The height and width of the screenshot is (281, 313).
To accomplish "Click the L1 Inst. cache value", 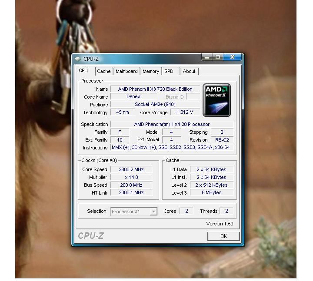I will pyautogui.click(x=212, y=177).
